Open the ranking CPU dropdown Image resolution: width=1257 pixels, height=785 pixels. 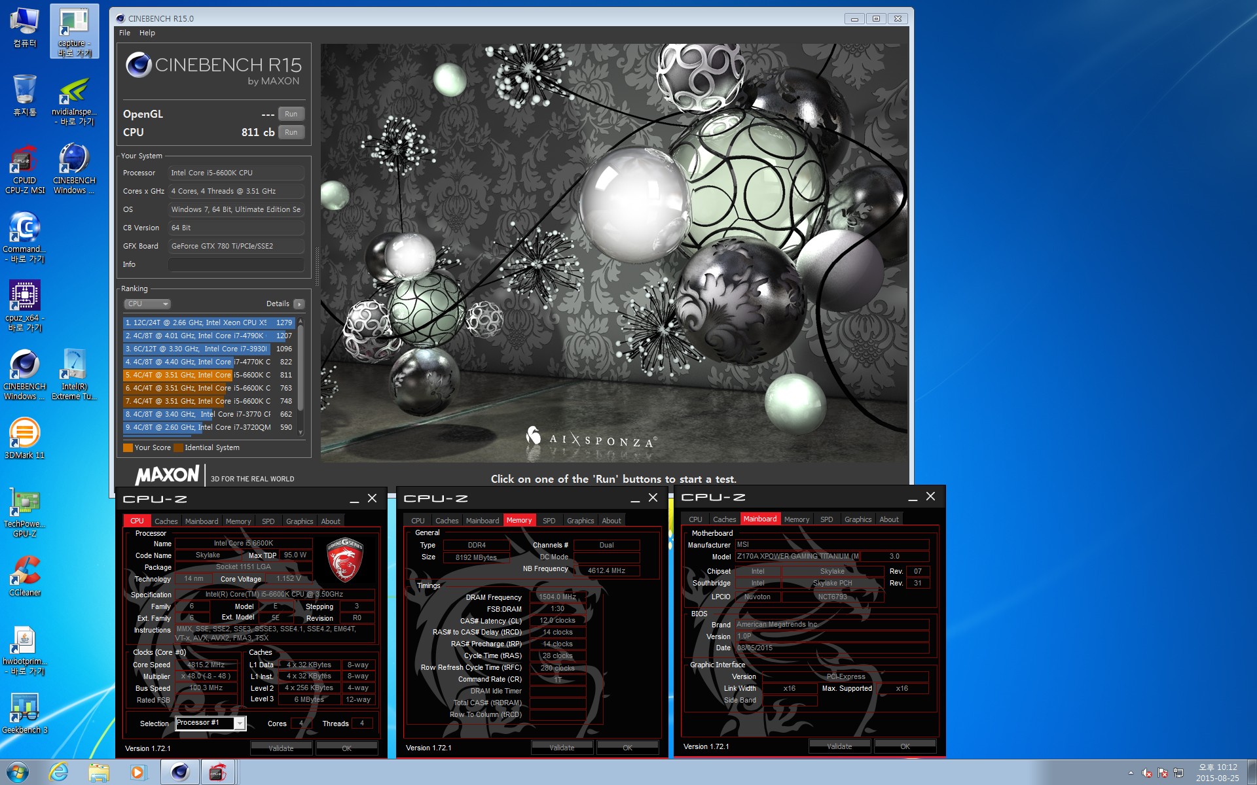click(x=147, y=304)
